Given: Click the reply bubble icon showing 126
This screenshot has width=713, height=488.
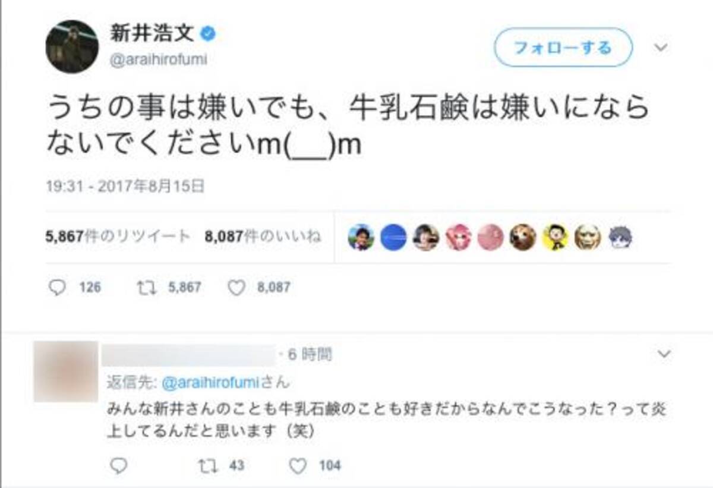Looking at the screenshot, I should point(58,288).
